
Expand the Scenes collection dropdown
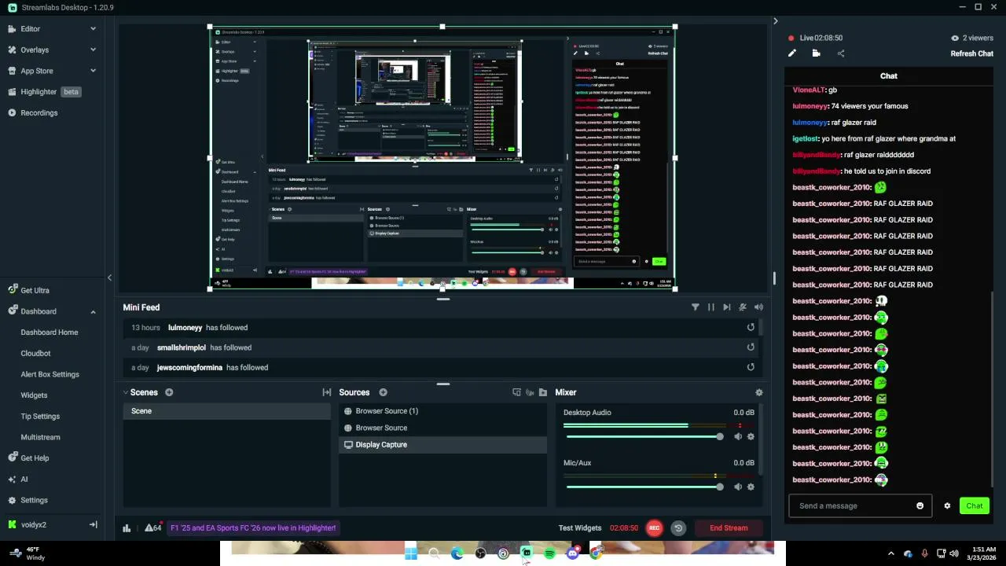click(126, 392)
